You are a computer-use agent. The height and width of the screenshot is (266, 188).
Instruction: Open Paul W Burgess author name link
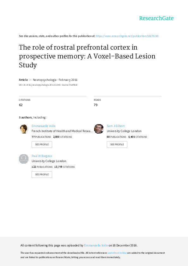tap(42, 156)
